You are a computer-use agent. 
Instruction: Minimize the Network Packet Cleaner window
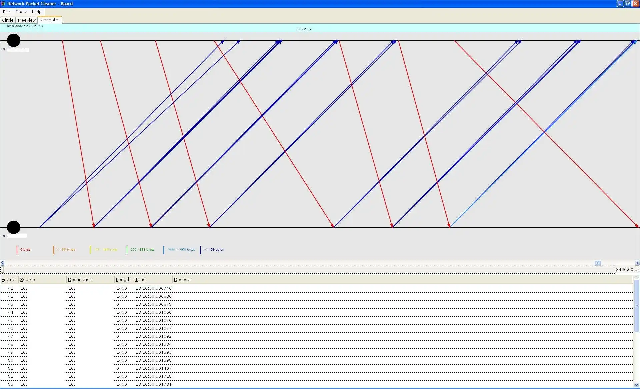[620, 4]
